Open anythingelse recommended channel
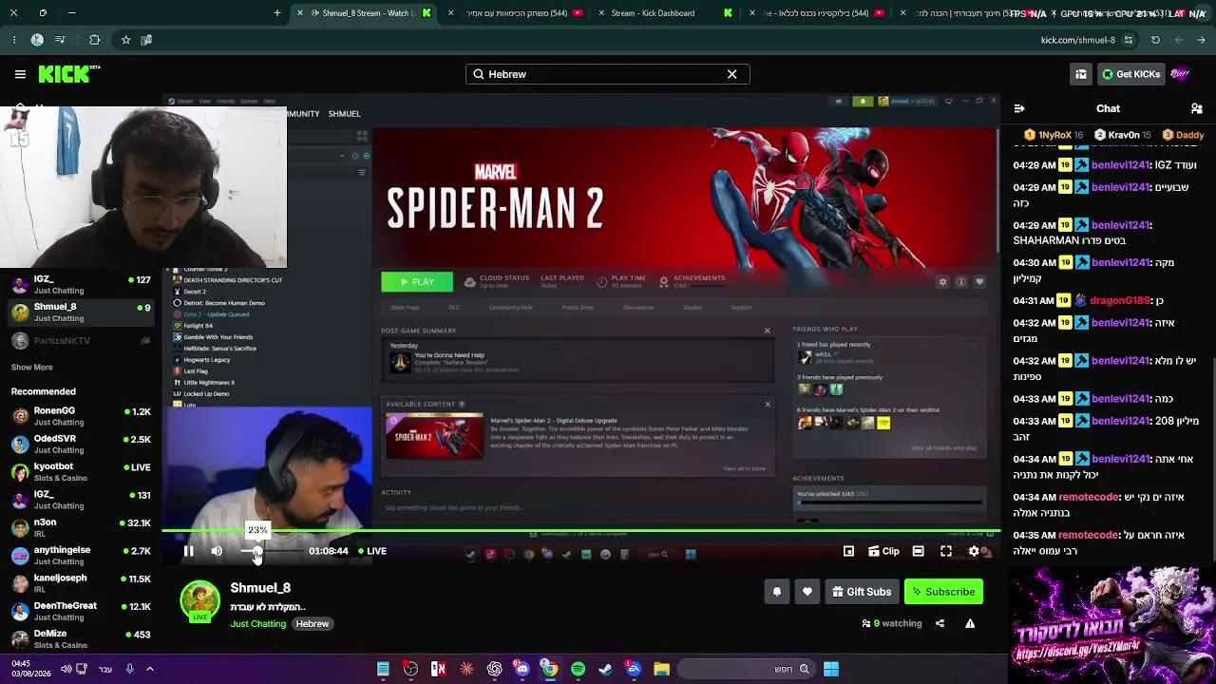Viewport: 1216px width, 684px height. [x=81, y=556]
